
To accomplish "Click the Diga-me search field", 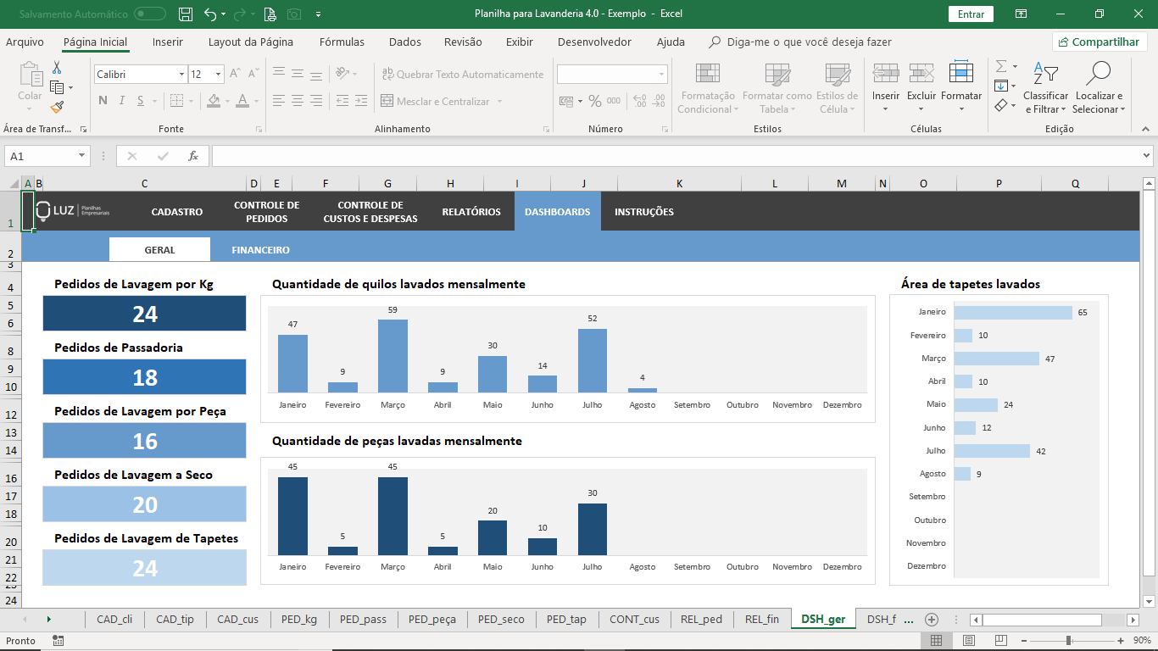I will click(x=800, y=42).
